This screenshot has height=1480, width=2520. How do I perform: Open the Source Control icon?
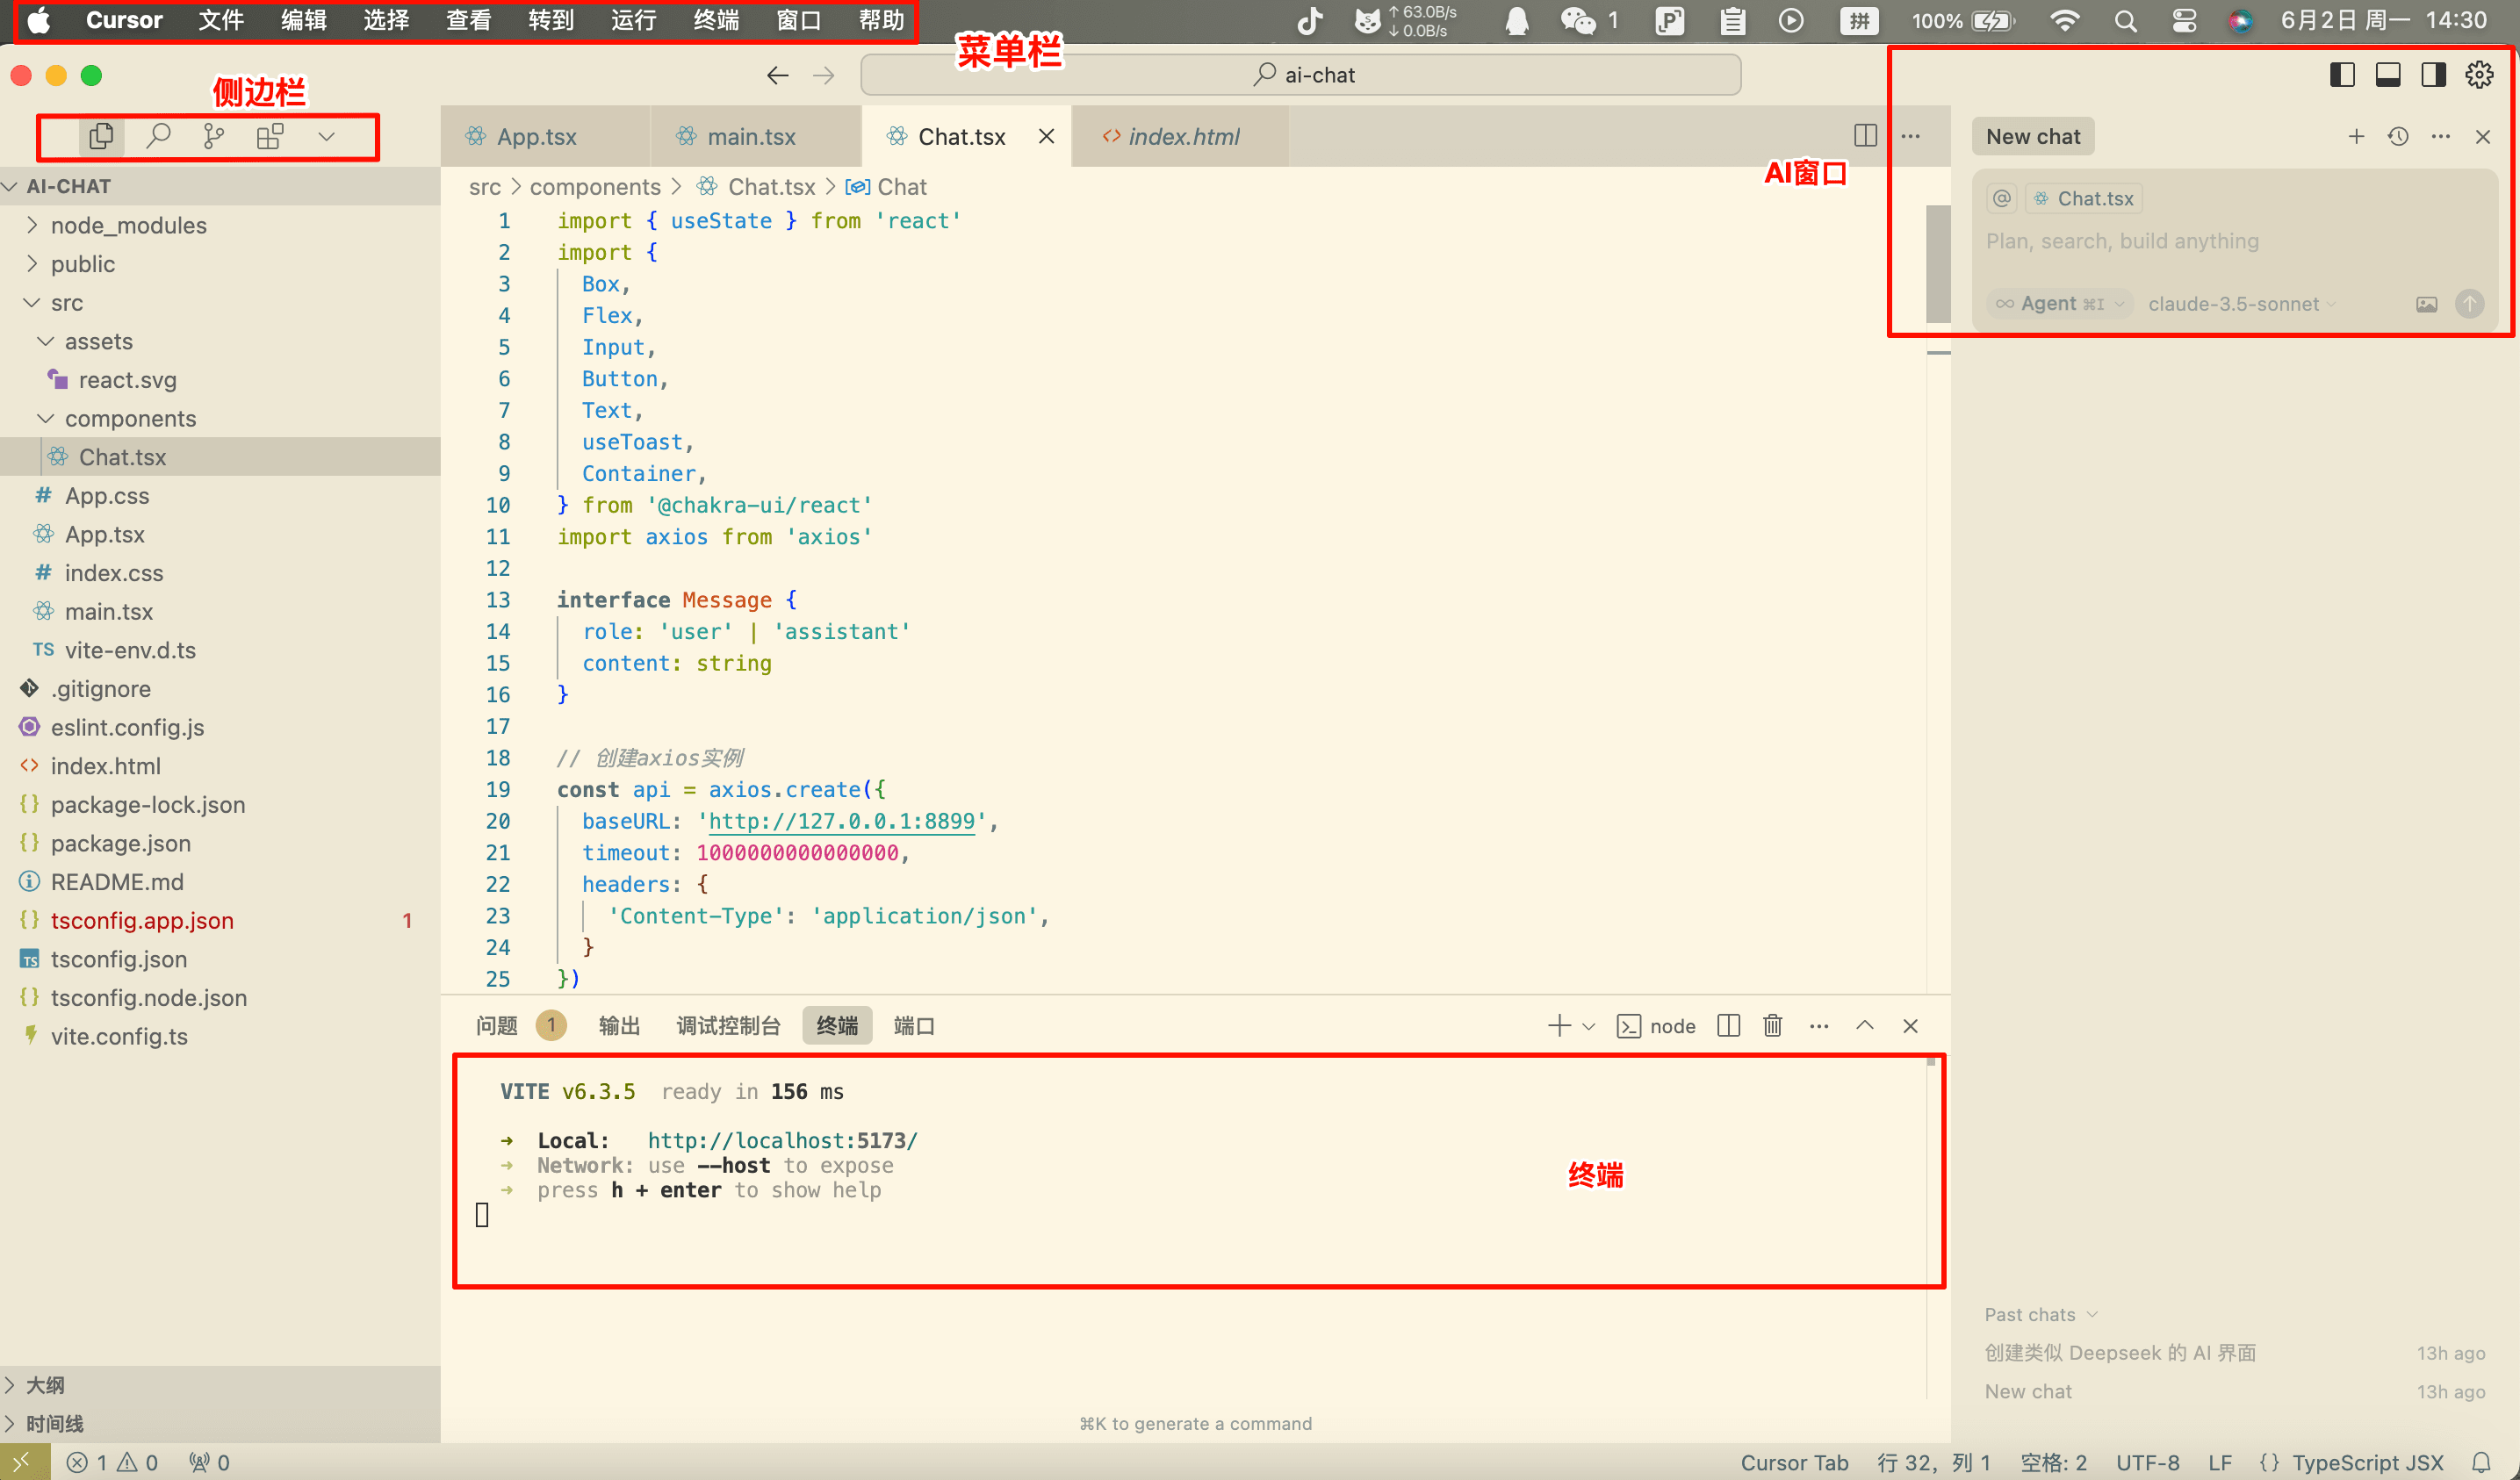pyautogui.click(x=214, y=136)
